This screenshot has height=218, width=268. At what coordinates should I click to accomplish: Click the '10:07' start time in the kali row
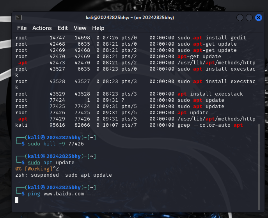pos(110,125)
